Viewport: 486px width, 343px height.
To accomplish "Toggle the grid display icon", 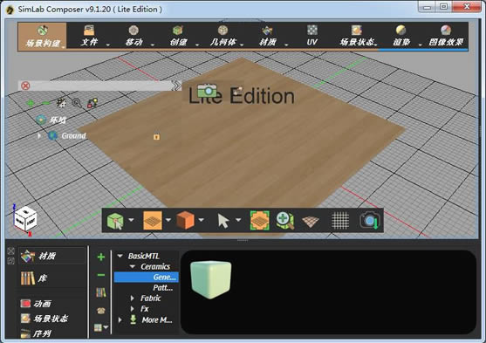I will pos(340,221).
